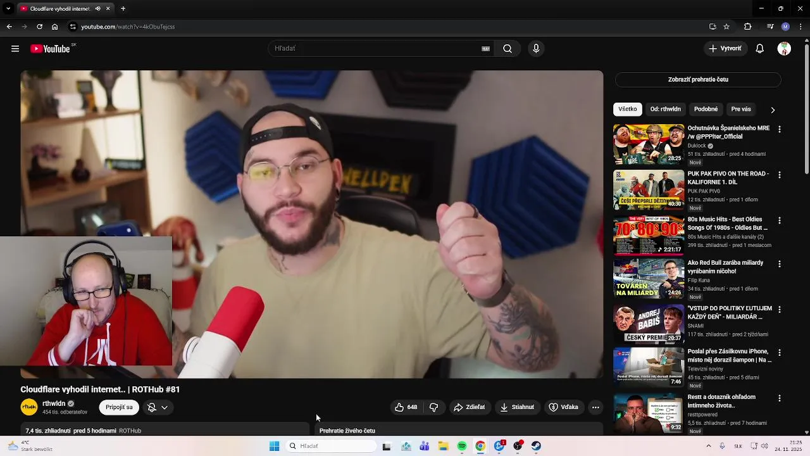Screen dimensions: 810x456
Task: Click Prehratie živého četu text
Action: (347, 431)
